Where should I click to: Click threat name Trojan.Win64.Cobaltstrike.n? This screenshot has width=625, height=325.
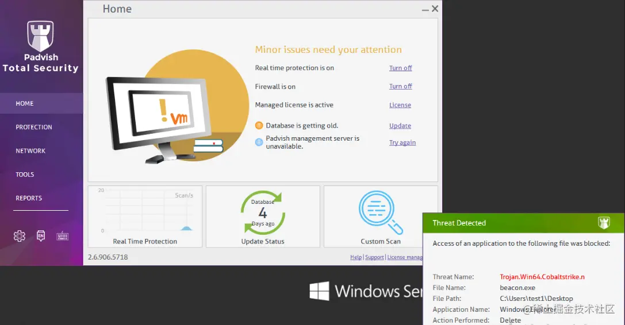[x=542, y=277]
